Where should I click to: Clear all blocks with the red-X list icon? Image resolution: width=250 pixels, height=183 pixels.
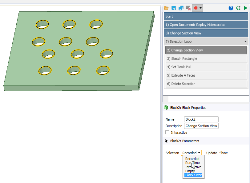click(188, 8)
